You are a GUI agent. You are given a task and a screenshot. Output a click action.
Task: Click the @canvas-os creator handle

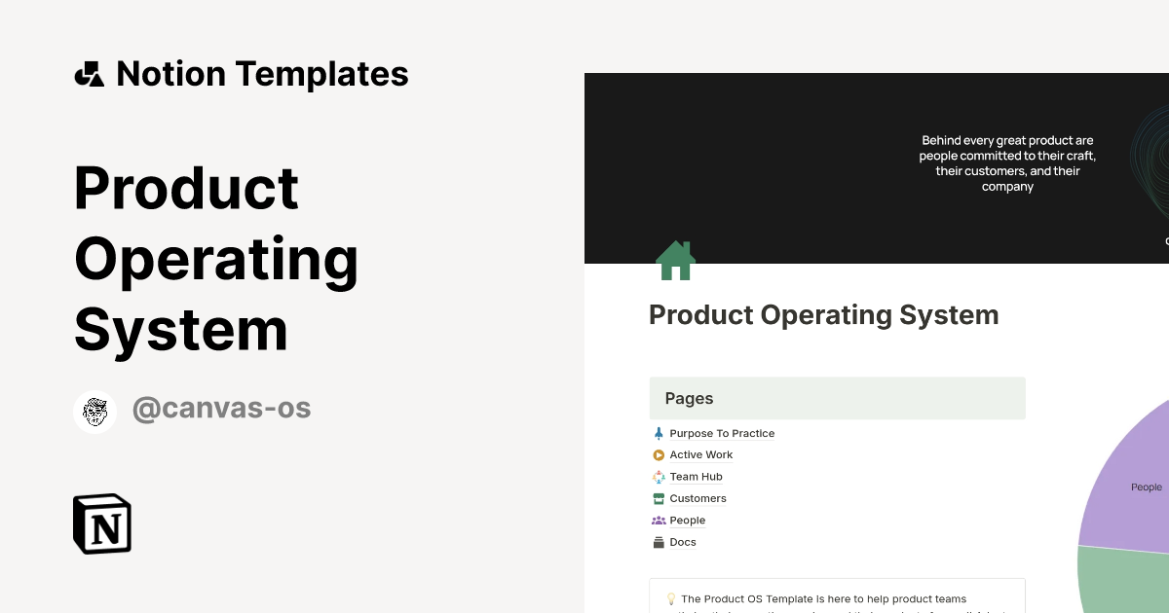(221, 407)
